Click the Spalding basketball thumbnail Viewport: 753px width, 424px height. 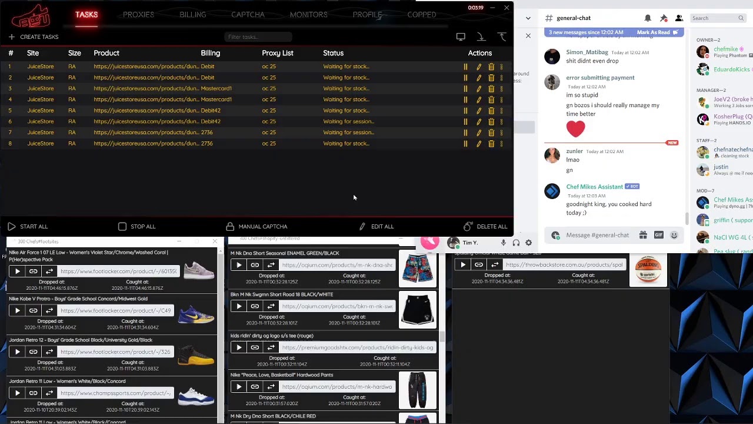(x=648, y=270)
